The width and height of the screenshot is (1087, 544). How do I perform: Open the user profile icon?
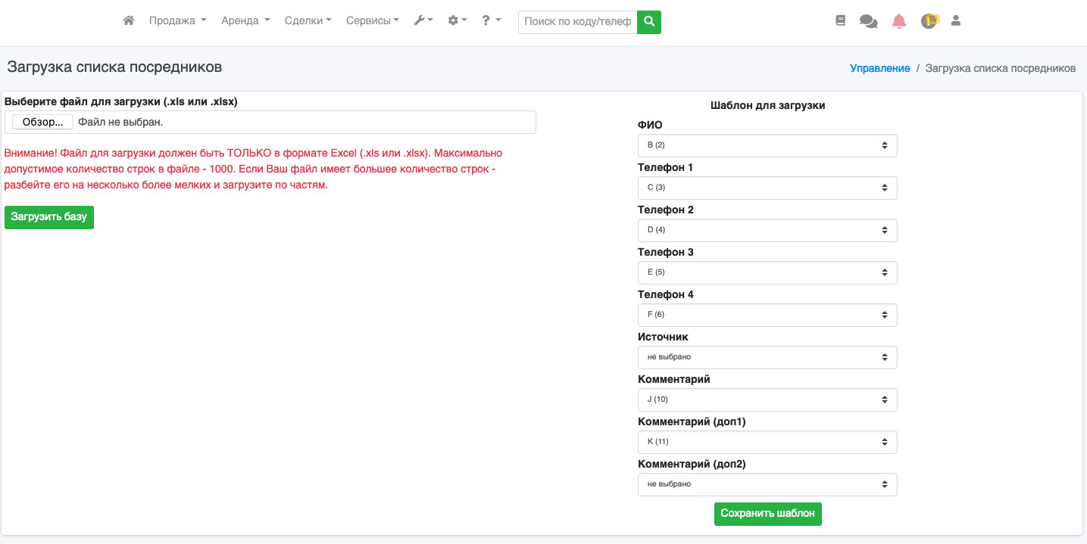tap(956, 21)
